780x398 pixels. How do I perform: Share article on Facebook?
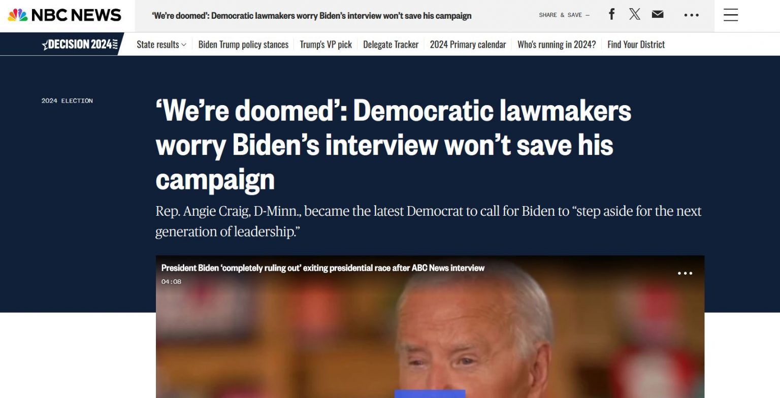click(x=612, y=14)
